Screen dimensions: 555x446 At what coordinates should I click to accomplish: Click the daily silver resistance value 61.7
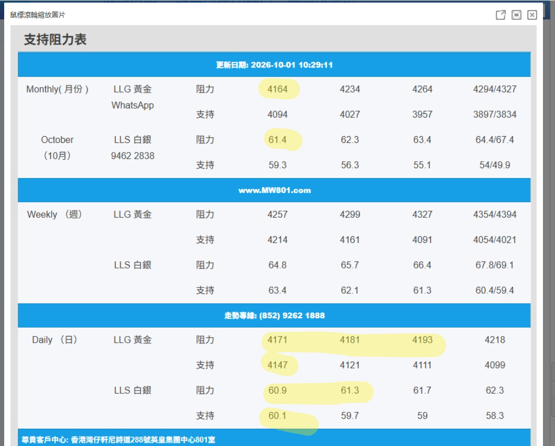click(422, 391)
